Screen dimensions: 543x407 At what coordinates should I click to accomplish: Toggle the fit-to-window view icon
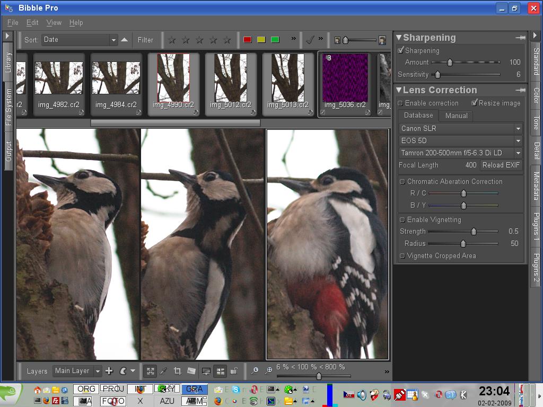click(150, 371)
